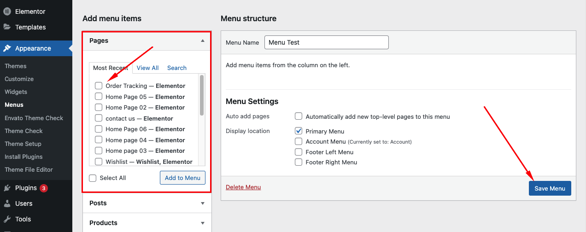Click the red plugins update badge
This screenshot has width=586, height=232.
[x=43, y=188]
